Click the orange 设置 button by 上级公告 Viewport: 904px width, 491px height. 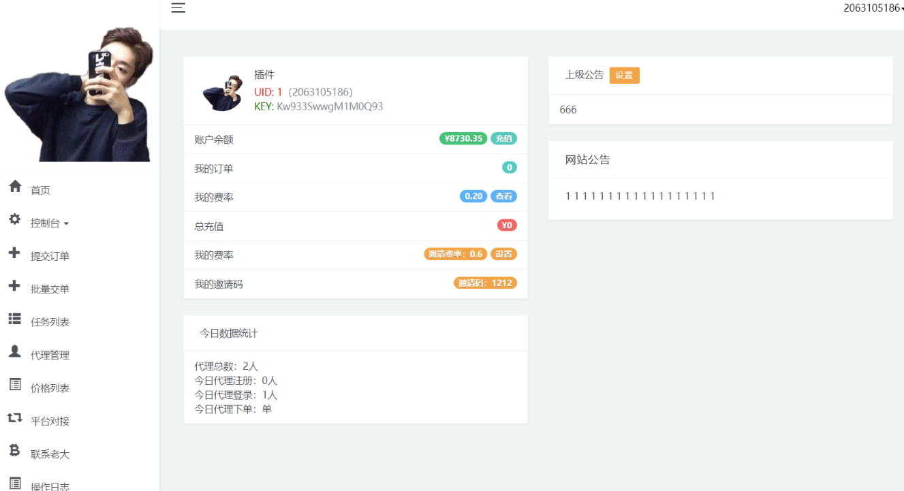click(624, 76)
